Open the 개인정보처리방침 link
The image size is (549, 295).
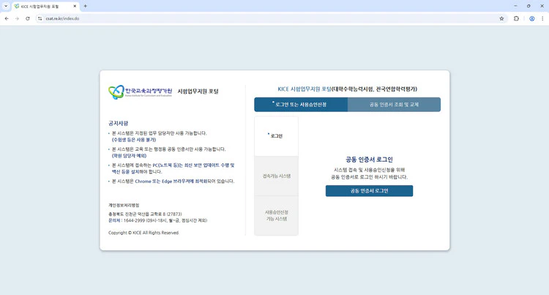(124, 205)
